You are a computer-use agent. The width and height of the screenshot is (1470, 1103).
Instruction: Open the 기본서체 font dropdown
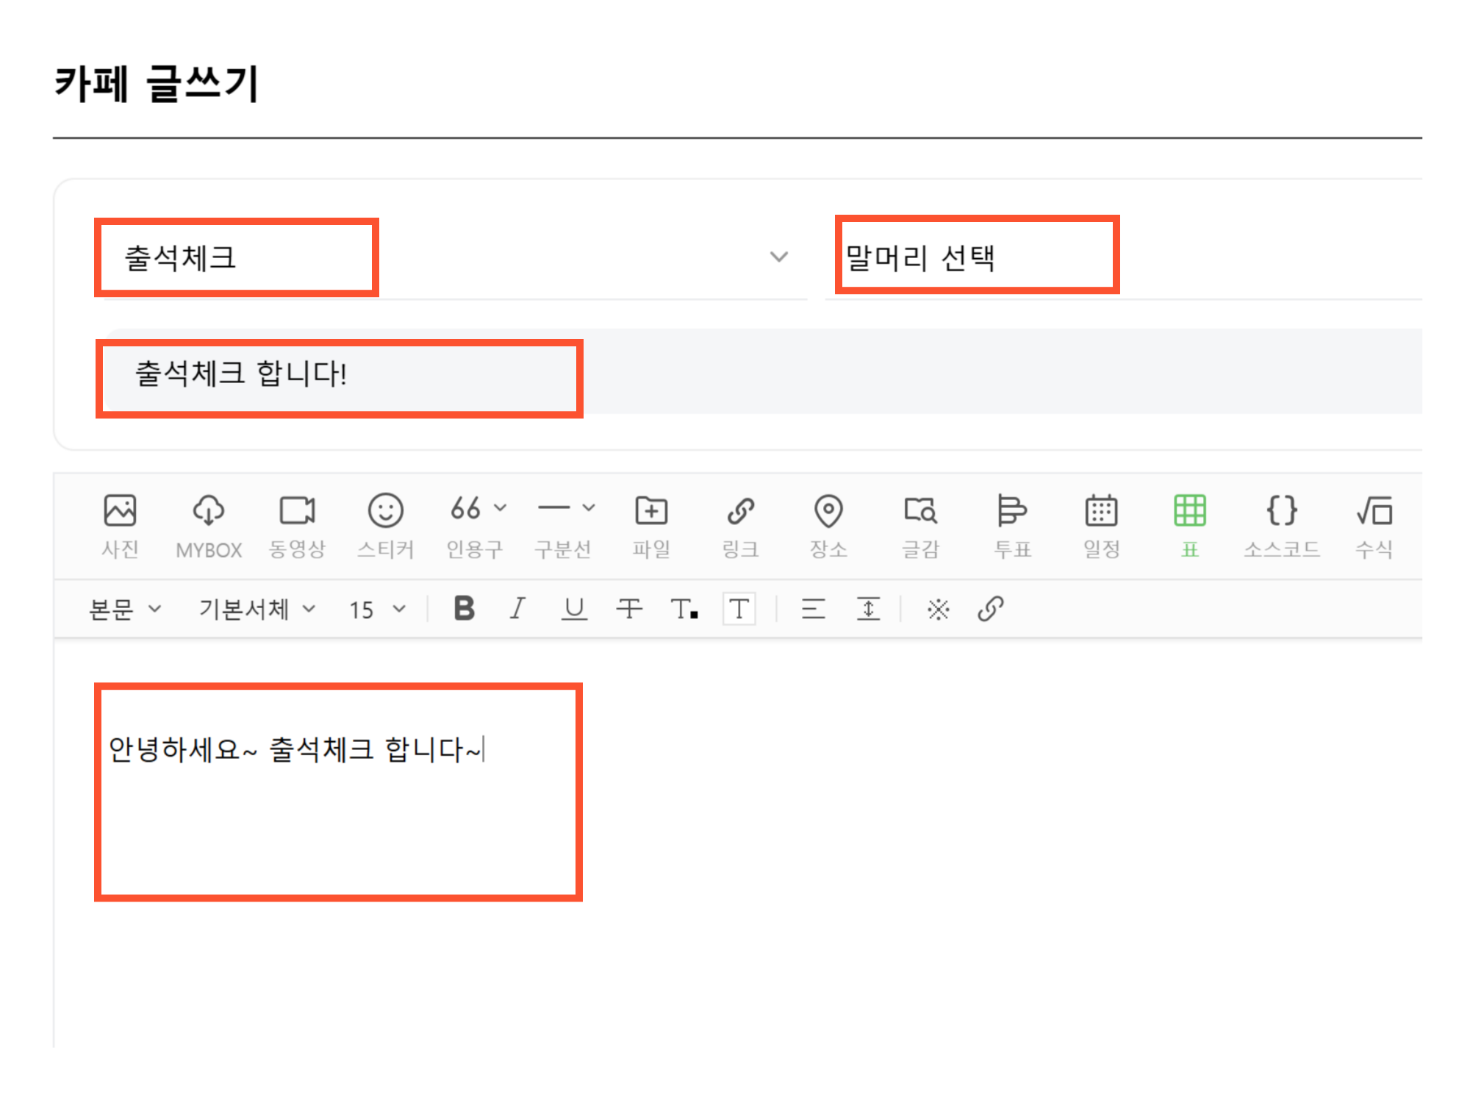pos(257,609)
